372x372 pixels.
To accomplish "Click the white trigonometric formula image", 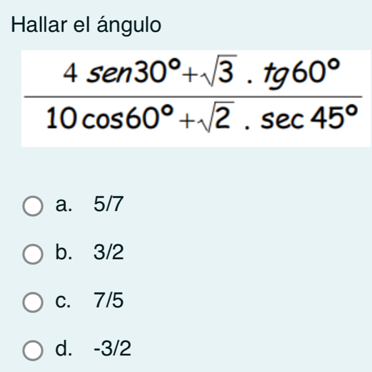I will point(195,98).
